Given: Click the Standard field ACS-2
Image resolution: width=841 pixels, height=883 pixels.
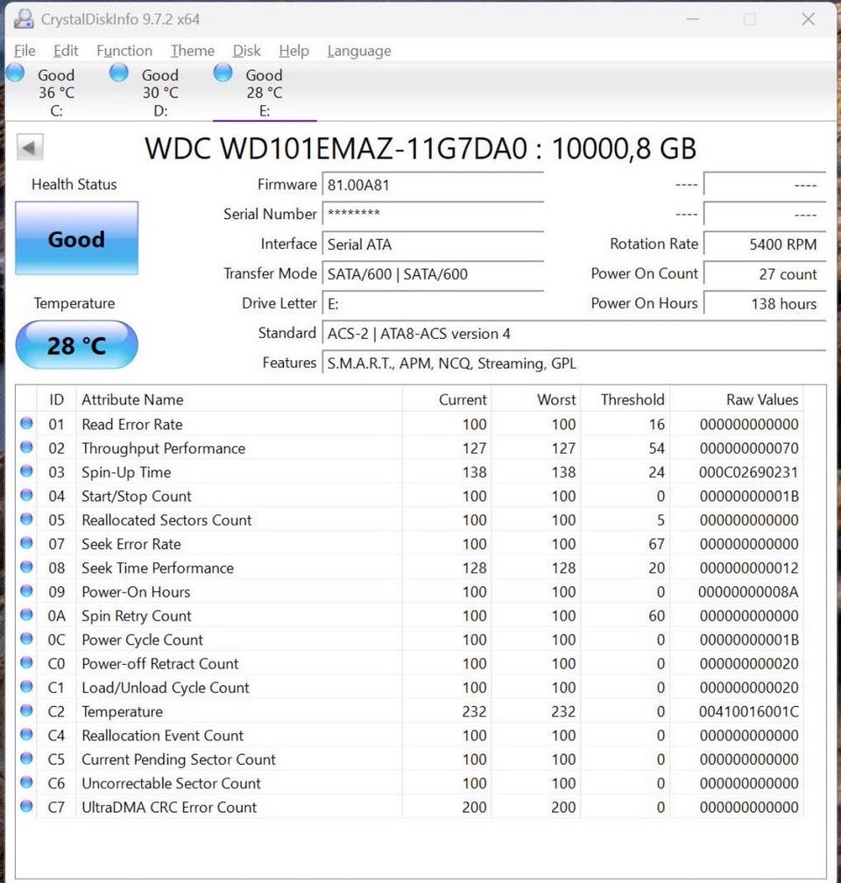Looking at the screenshot, I should [574, 334].
